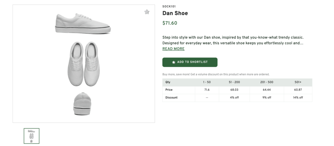Click the star favorite icon on product image
Image resolution: width=334 pixels, height=146 pixels.
(x=147, y=12)
